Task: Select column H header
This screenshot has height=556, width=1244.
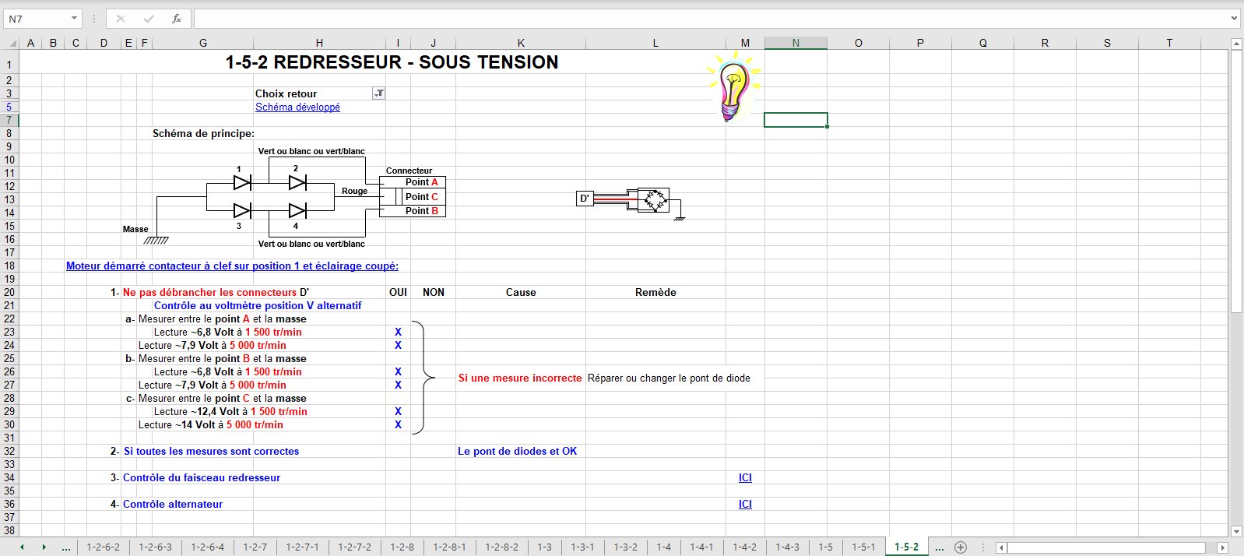Action: pyautogui.click(x=319, y=43)
